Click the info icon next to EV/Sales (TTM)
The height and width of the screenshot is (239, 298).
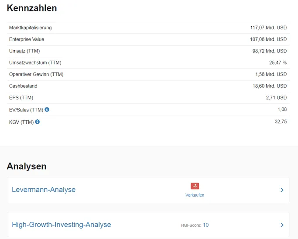(47, 109)
